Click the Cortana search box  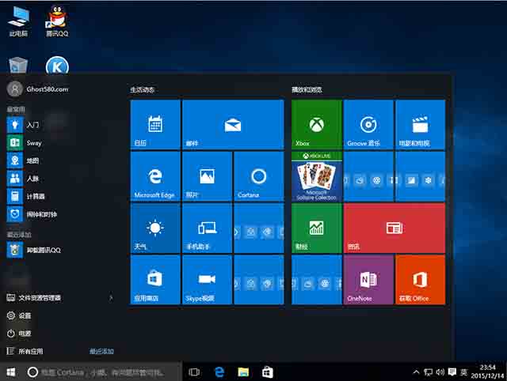point(102,372)
